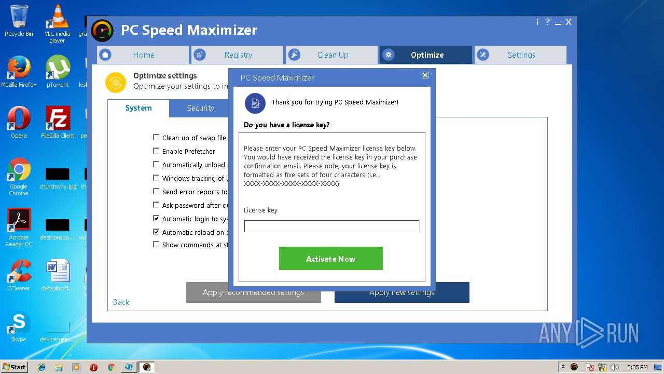The height and width of the screenshot is (374, 664).
Task: Click the Activate Now button
Action: click(x=331, y=259)
